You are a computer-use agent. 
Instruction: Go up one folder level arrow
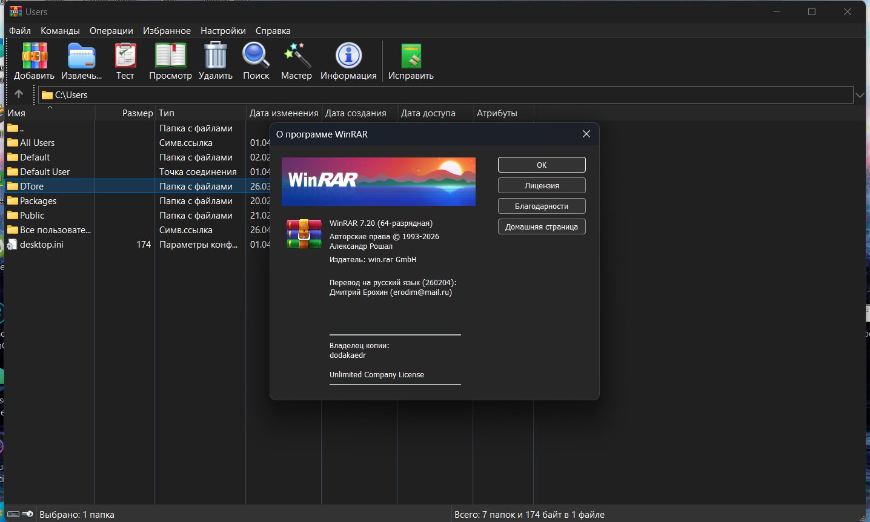pos(19,94)
